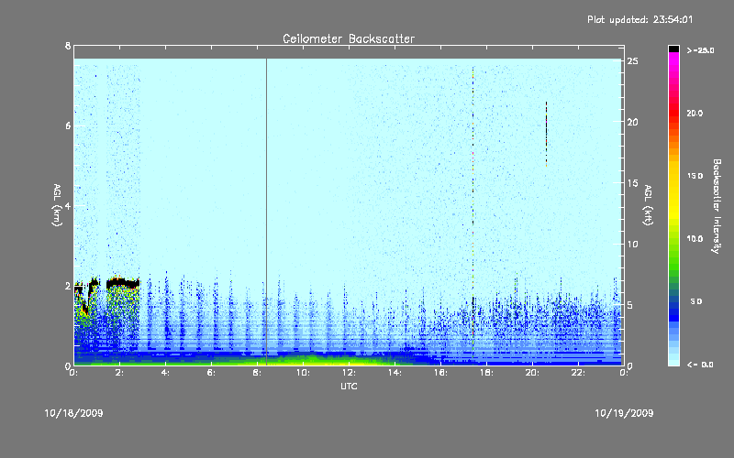Click the "8" km axis tick label
The height and width of the screenshot is (458, 734).
[x=68, y=46]
